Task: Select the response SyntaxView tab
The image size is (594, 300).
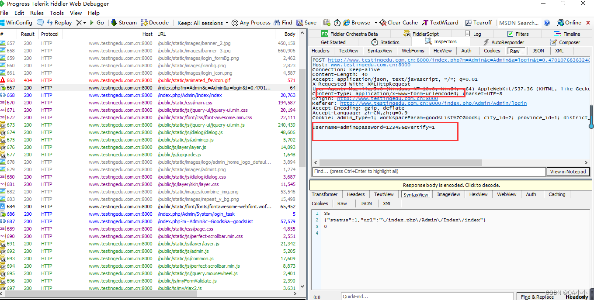Action: pyautogui.click(x=415, y=195)
